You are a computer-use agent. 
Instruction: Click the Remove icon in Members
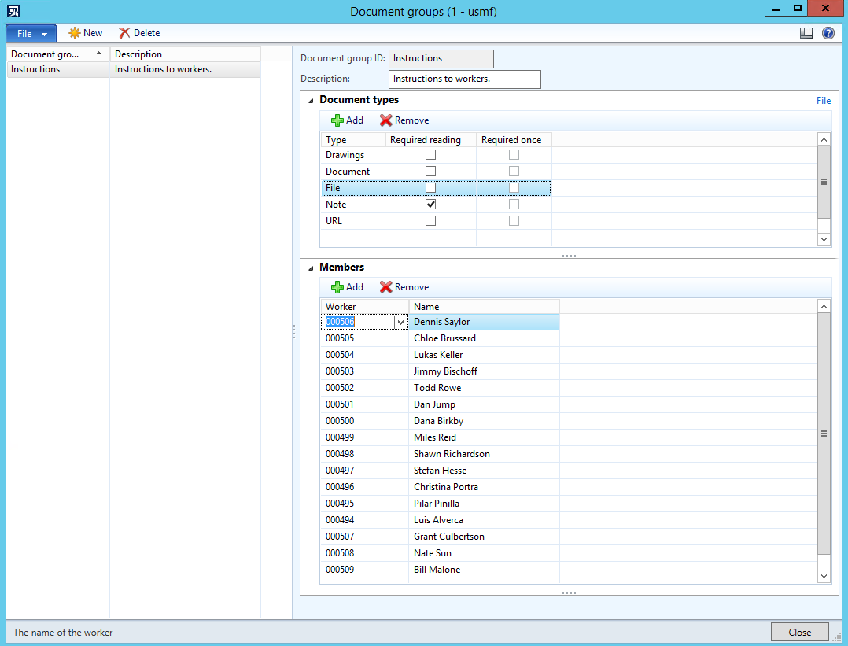pos(385,287)
